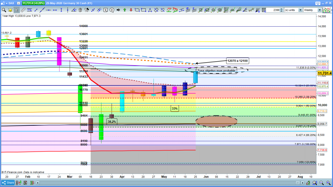The width and height of the screenshot is (333, 187).
Task: Select the text box T tool
Action: click(105, 10)
